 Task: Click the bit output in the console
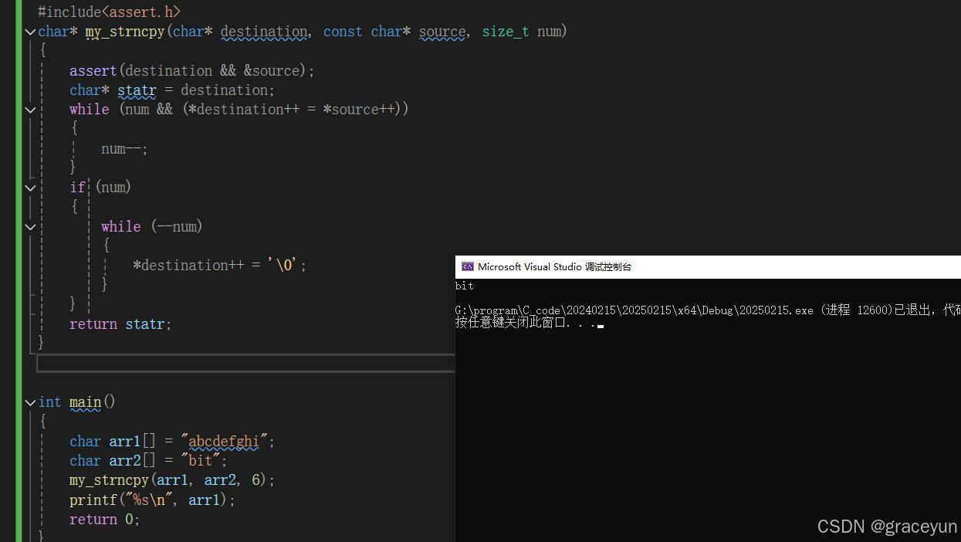point(464,286)
